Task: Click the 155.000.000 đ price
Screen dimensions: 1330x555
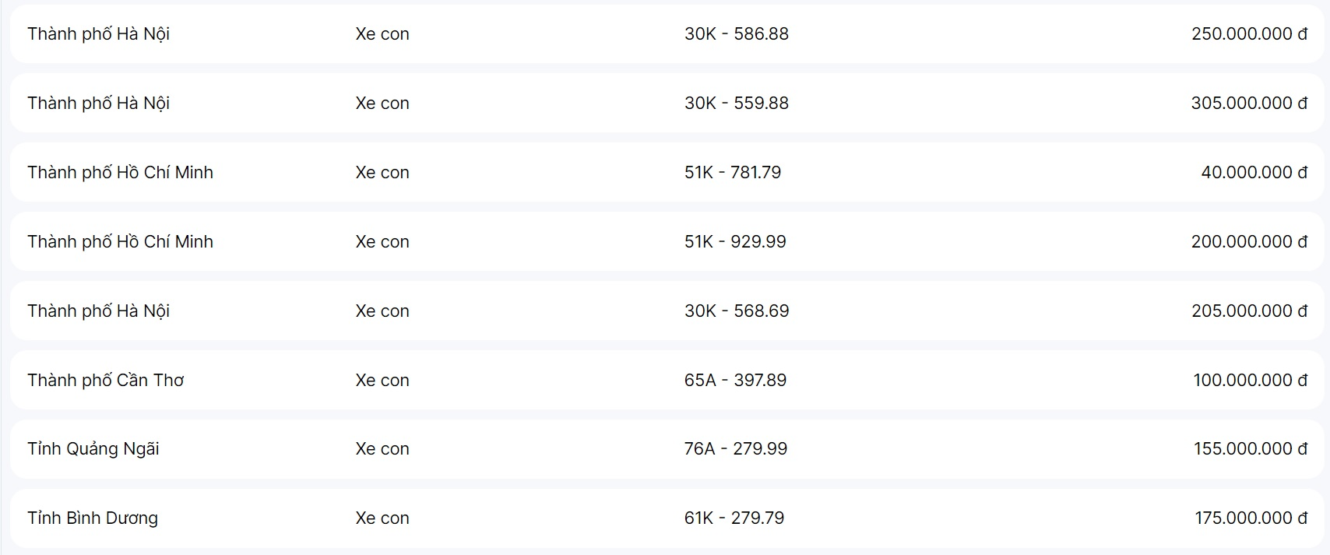Action: [1250, 449]
